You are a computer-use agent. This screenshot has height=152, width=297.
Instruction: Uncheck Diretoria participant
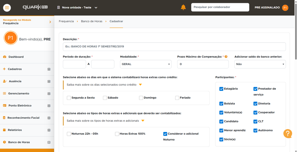point(255,104)
